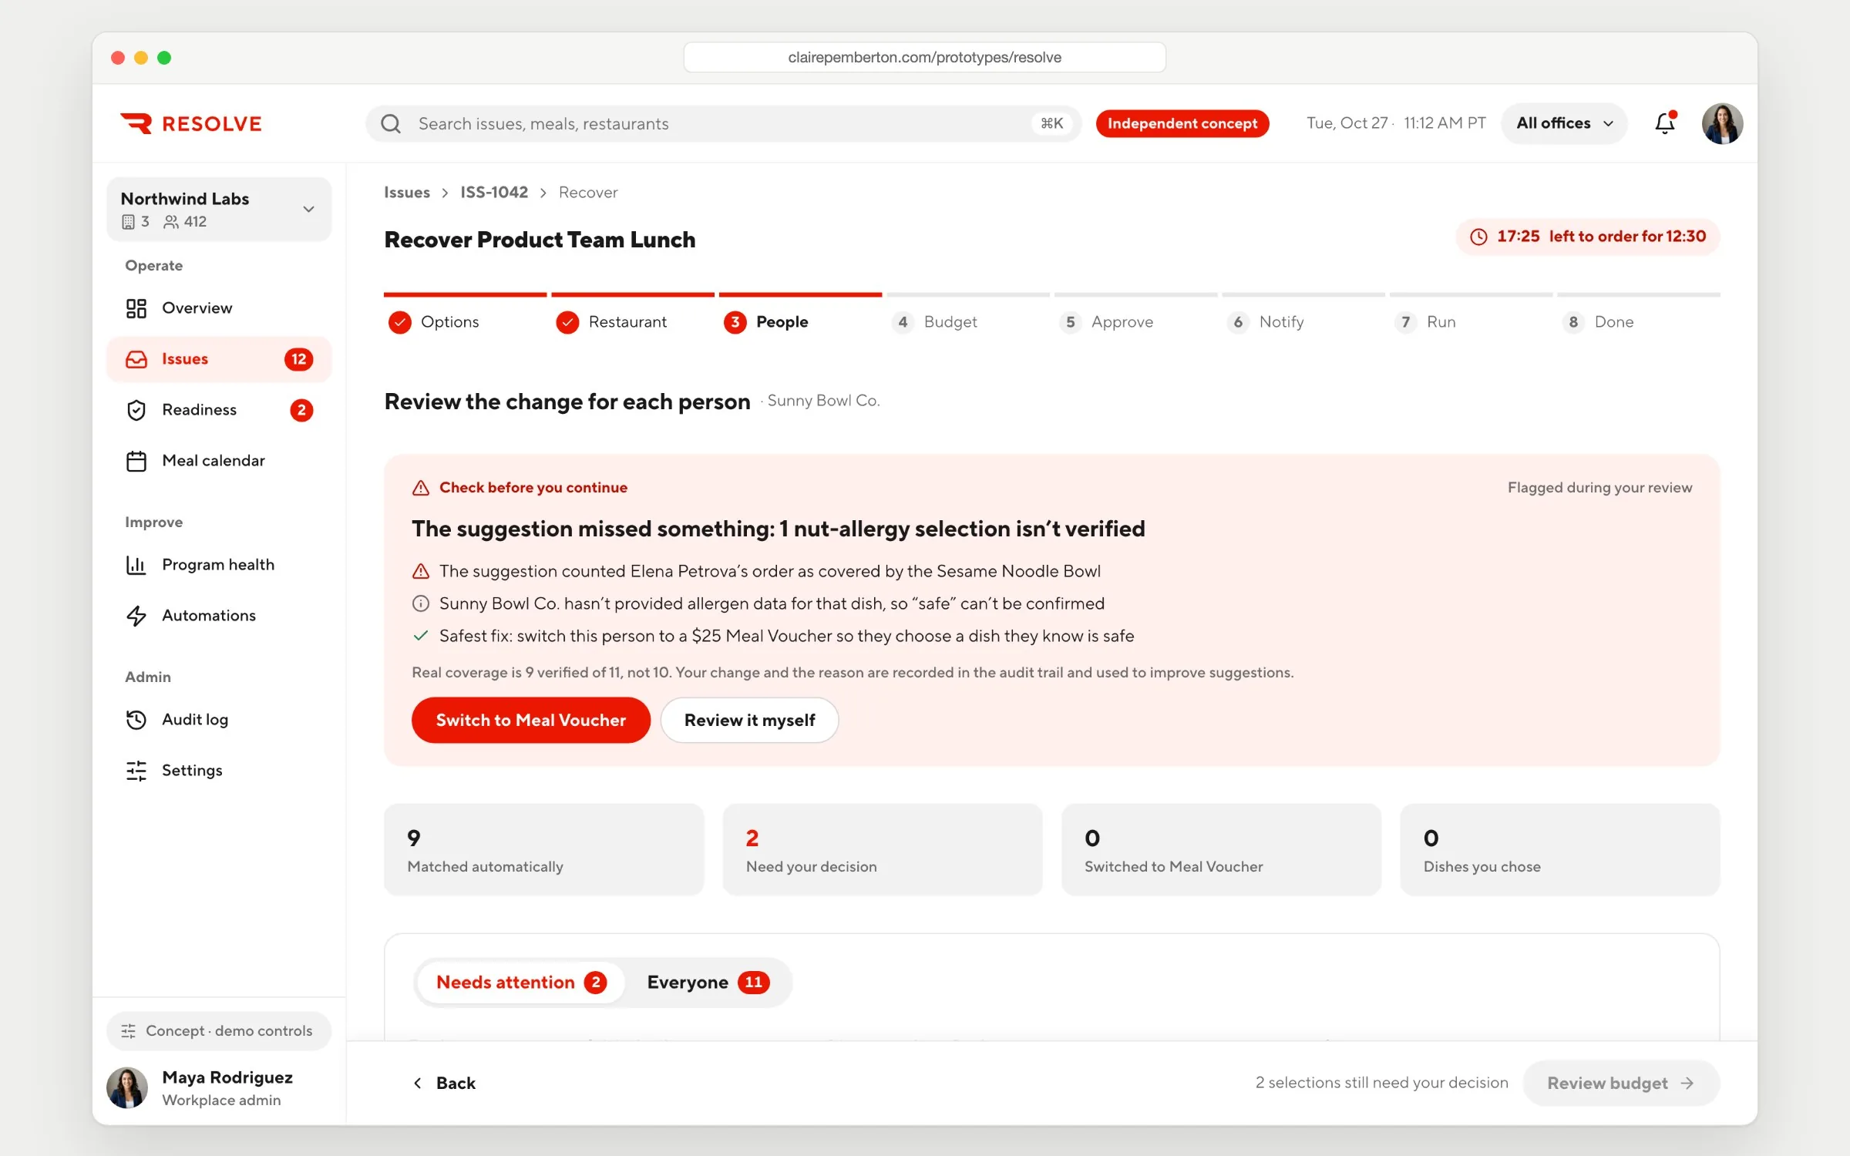
Task: Focus the search issues input field
Action: (722, 123)
